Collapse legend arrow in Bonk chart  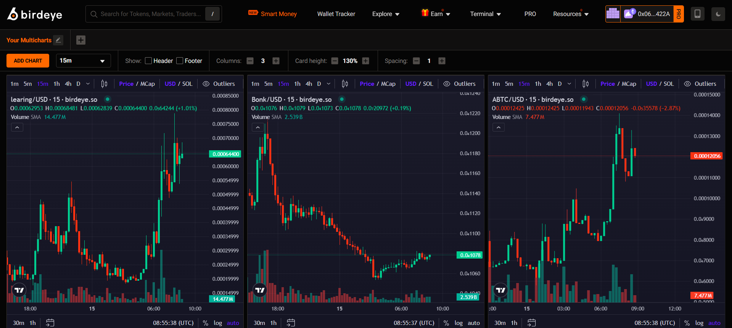(257, 127)
